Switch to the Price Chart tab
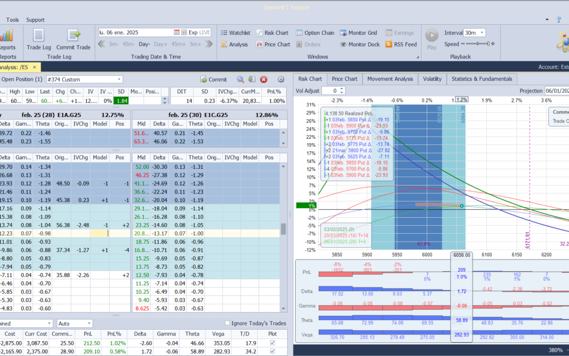Image resolution: width=569 pixels, height=356 pixels. pos(345,79)
